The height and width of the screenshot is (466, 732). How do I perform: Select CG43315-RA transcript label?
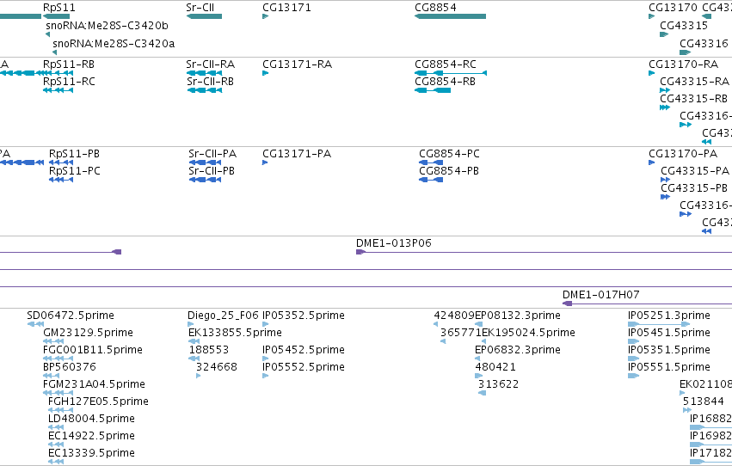click(695, 81)
